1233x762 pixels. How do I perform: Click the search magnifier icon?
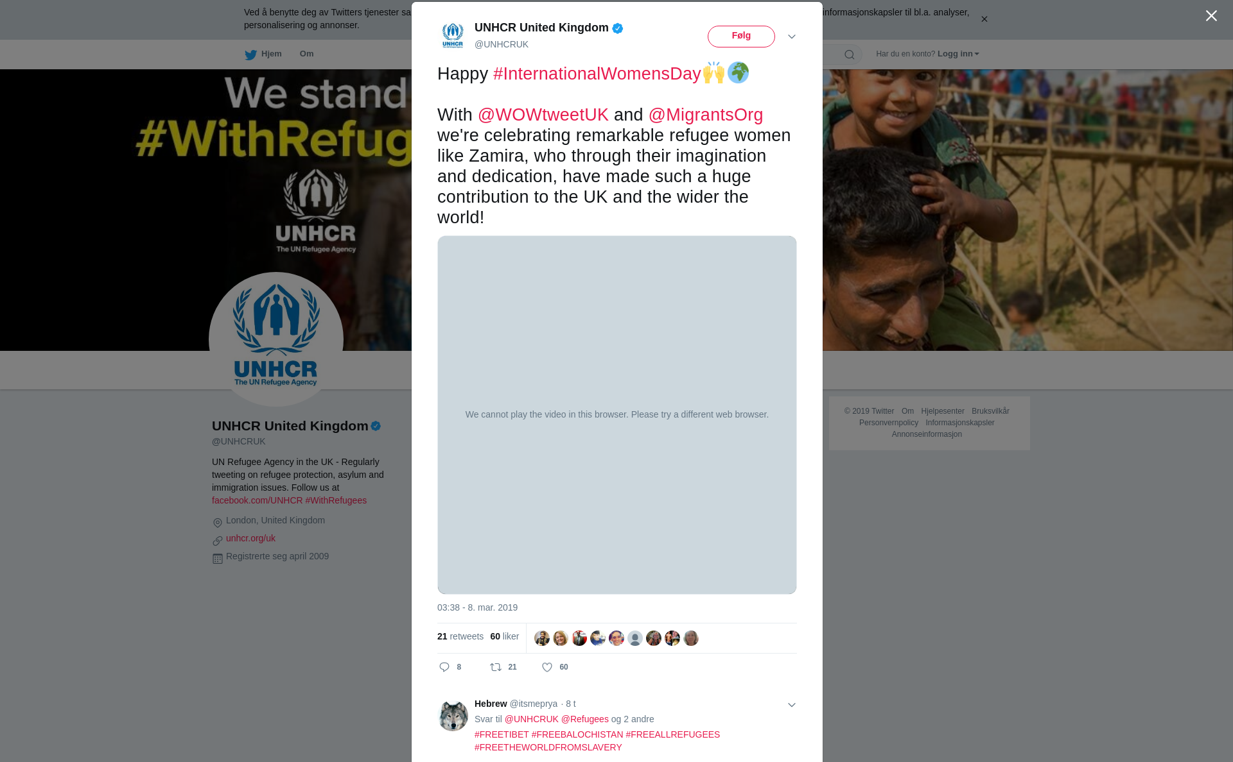(850, 55)
